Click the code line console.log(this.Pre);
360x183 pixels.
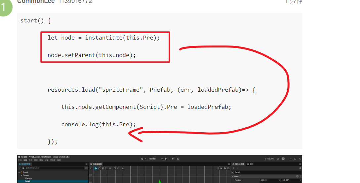[x=99, y=124]
